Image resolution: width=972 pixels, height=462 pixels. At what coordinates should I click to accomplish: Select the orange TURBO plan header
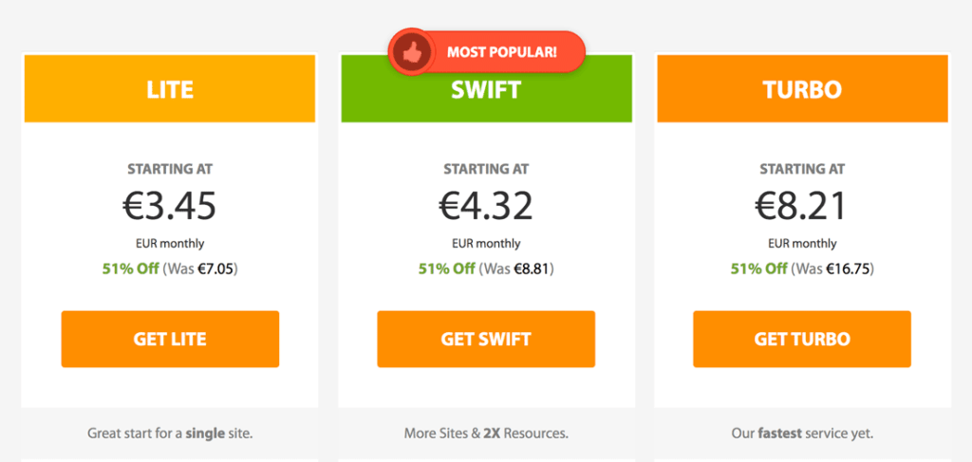click(x=802, y=88)
